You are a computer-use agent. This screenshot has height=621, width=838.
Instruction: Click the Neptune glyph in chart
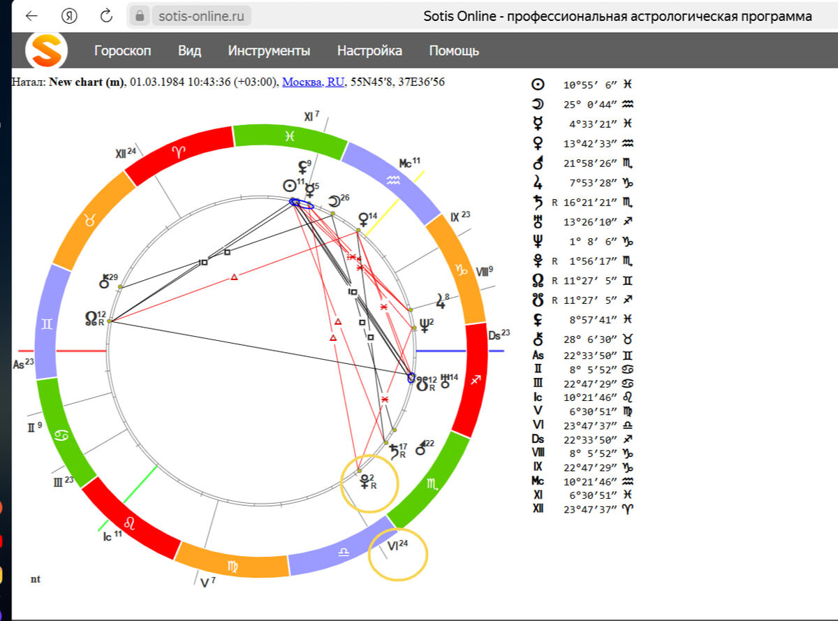coord(422,326)
